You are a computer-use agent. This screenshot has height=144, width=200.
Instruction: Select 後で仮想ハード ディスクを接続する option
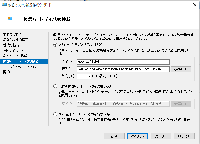point(55,114)
